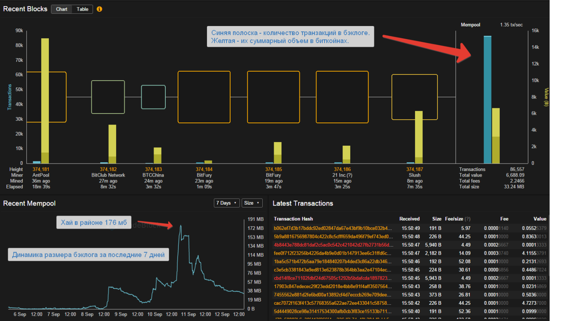Open transaction c3e5cb3381843a9e…
Image resolution: width=567 pixels, height=321 pixels.
[x=333, y=270]
